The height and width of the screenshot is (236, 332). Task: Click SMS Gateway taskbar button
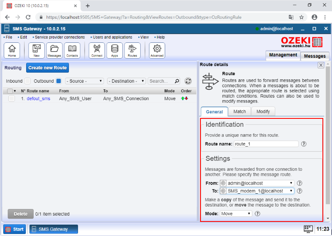[54, 229]
